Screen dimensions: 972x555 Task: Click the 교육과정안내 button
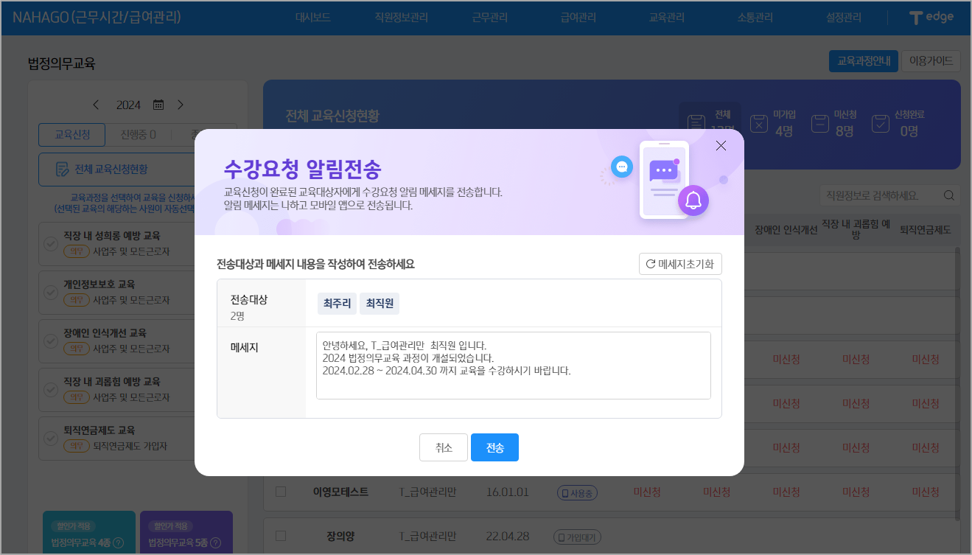pyautogui.click(x=863, y=61)
